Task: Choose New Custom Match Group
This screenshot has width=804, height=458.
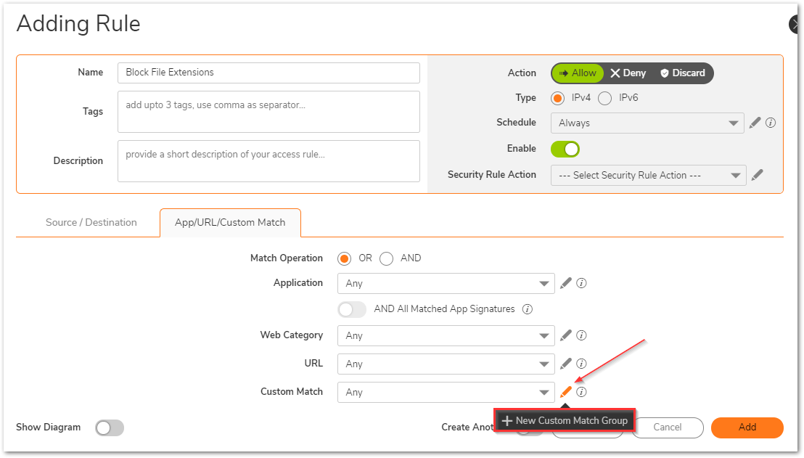Action: (565, 421)
